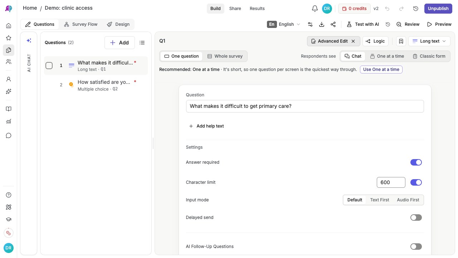Click the character limit 600 field

391,182
